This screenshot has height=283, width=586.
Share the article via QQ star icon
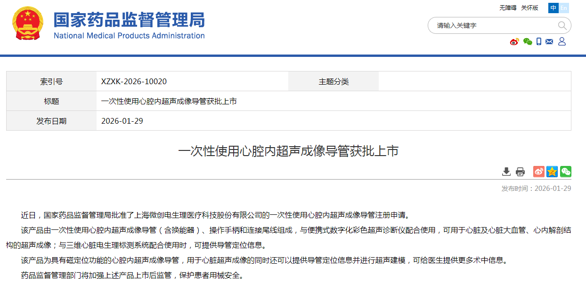click(551, 172)
